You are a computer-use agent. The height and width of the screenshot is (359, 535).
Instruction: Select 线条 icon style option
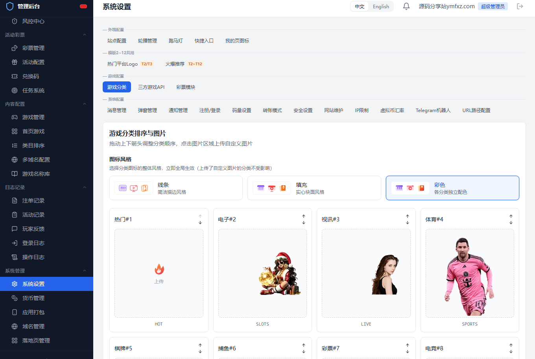176,188
